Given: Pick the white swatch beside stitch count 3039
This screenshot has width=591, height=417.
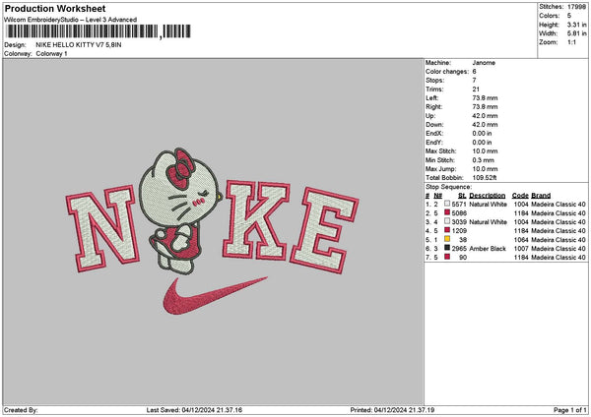Looking at the screenshot, I should pyautogui.click(x=447, y=221).
